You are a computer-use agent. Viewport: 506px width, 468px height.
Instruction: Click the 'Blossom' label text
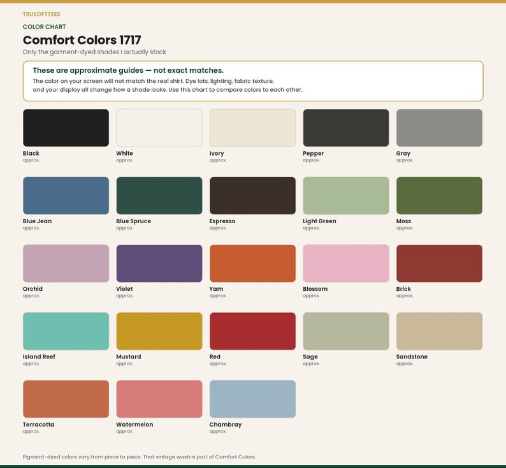pyautogui.click(x=315, y=289)
